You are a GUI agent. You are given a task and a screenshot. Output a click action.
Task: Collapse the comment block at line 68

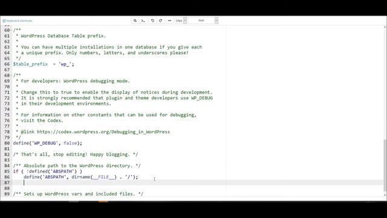coord(11,75)
